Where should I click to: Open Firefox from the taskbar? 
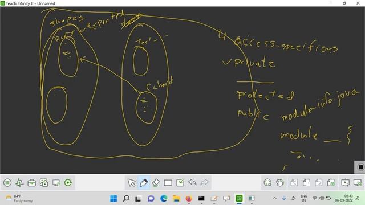click(189, 199)
